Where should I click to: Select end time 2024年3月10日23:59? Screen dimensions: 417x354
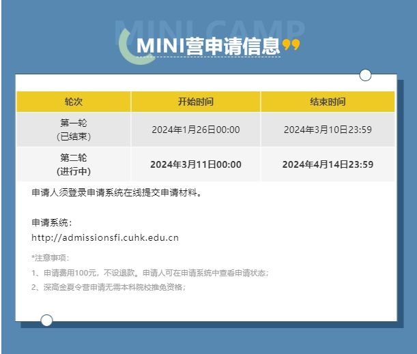click(x=328, y=130)
